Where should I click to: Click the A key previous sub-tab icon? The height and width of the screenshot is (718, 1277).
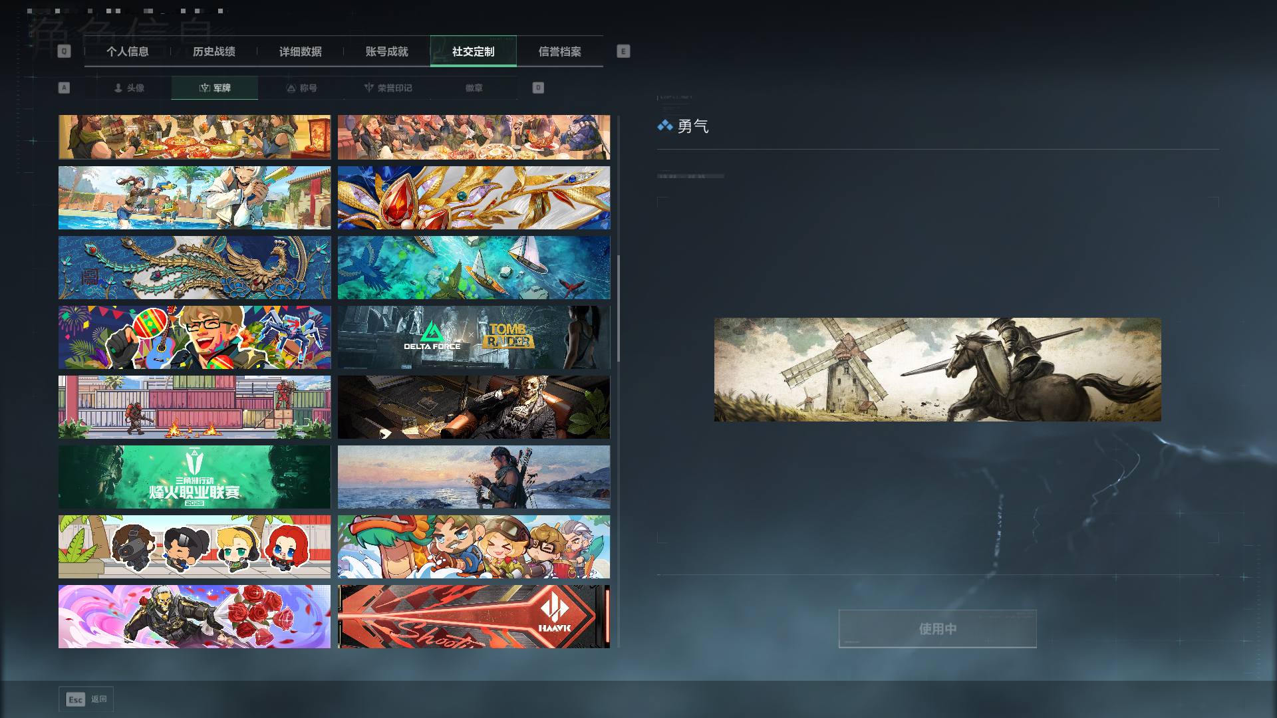(64, 88)
